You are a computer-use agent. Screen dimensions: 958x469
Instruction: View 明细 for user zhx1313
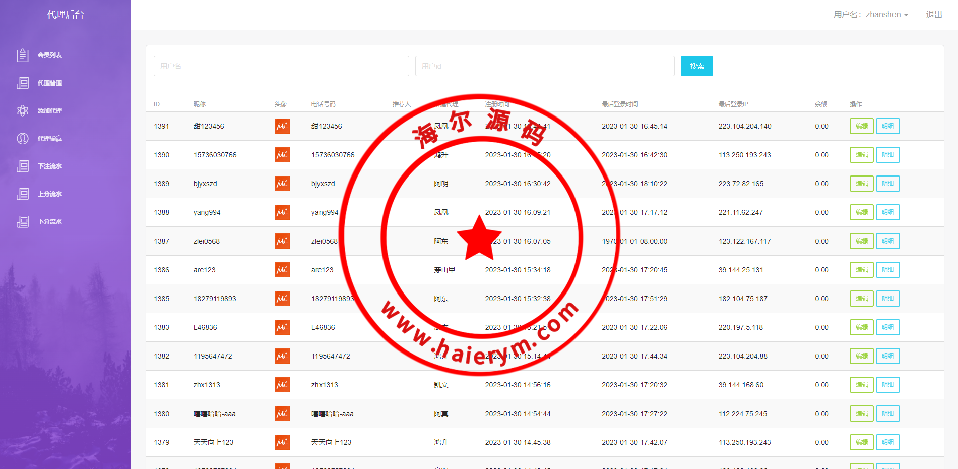tap(887, 385)
